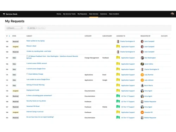The height and width of the screenshot is (132, 176).
Task: Sort by the REQUESTED BY column header
Action: click(x=145, y=36)
